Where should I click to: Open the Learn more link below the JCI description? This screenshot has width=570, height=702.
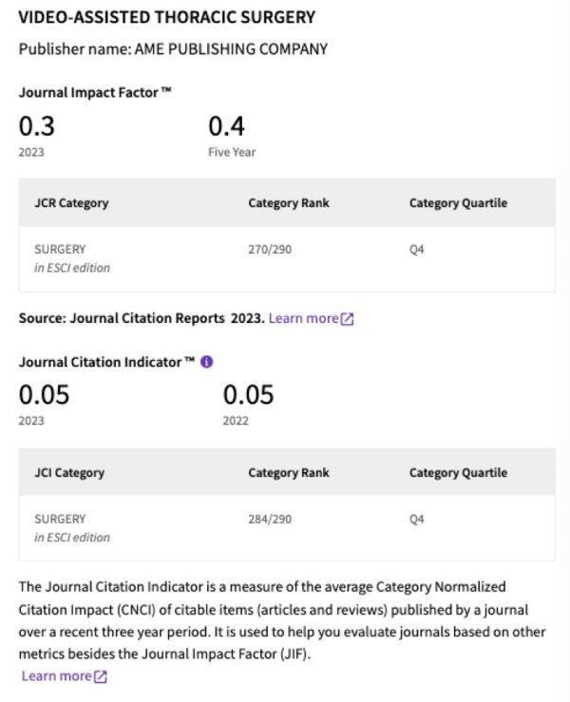56,676
